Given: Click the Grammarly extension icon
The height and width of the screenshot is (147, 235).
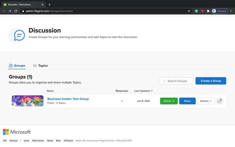Looking at the screenshot, I should (x=196, y=11).
